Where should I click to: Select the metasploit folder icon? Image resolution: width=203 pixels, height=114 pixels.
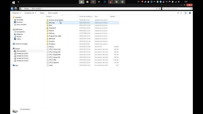pos(48,28)
